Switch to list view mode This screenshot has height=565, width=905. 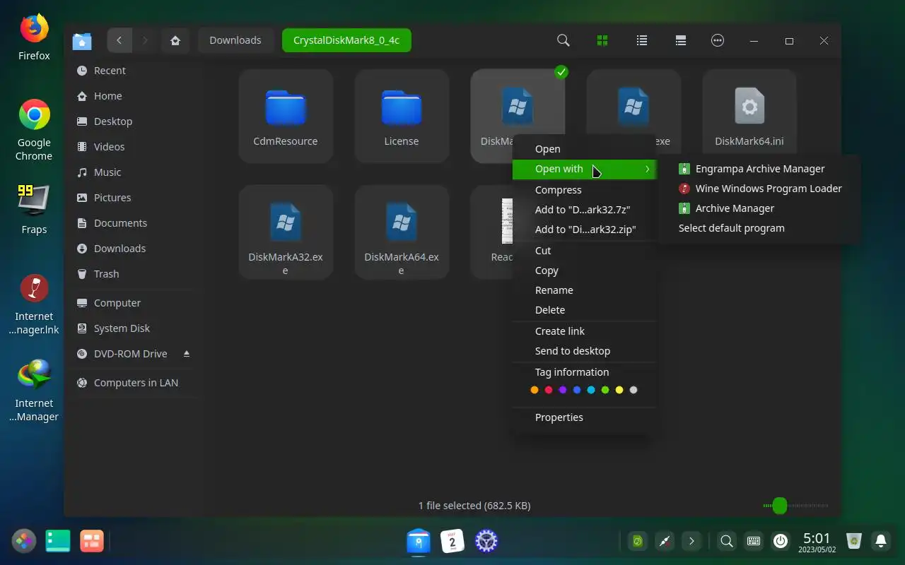click(x=642, y=40)
